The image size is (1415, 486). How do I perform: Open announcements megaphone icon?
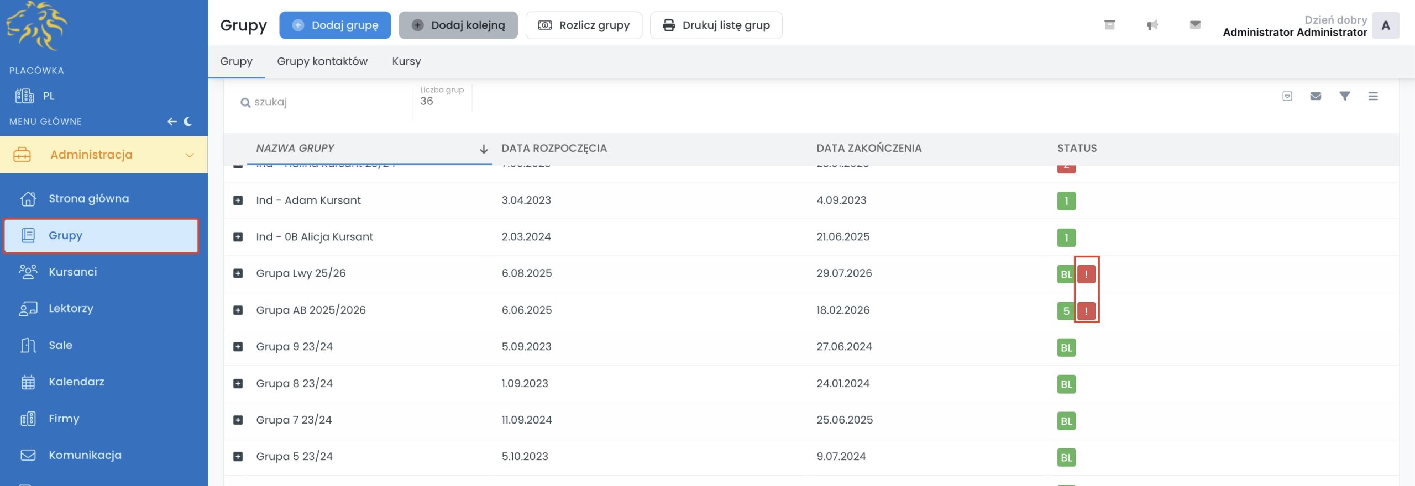tap(1152, 25)
